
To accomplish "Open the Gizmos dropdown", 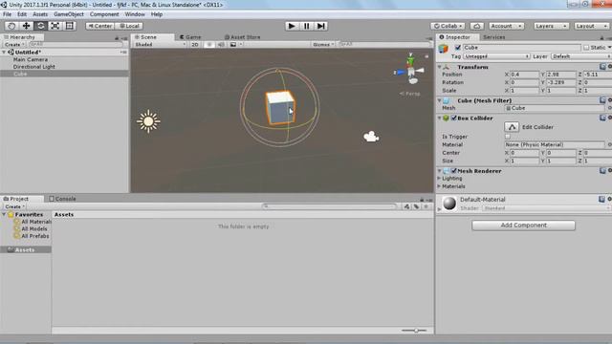I will [x=323, y=45].
